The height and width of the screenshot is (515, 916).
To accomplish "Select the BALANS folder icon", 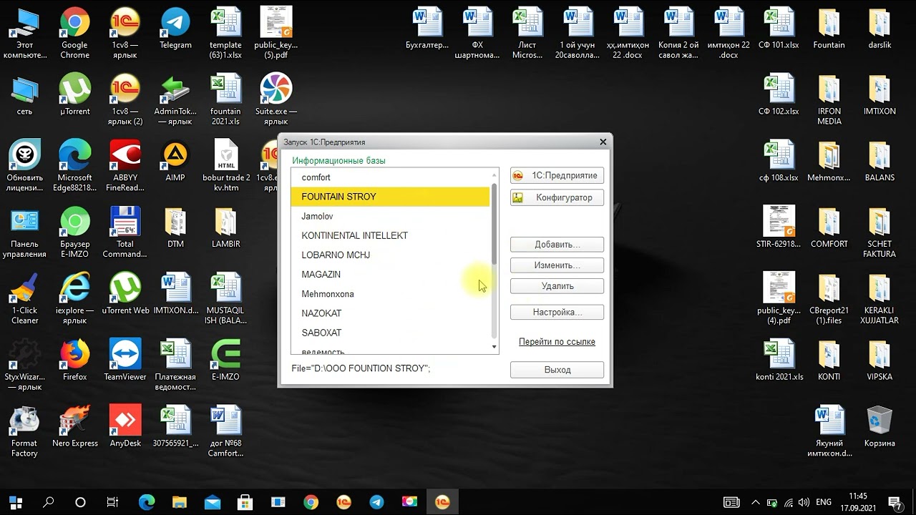I will tap(880, 162).
